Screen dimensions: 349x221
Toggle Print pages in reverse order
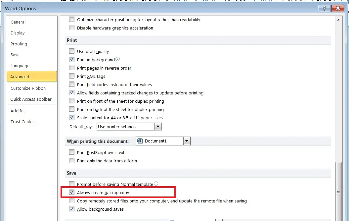point(72,68)
